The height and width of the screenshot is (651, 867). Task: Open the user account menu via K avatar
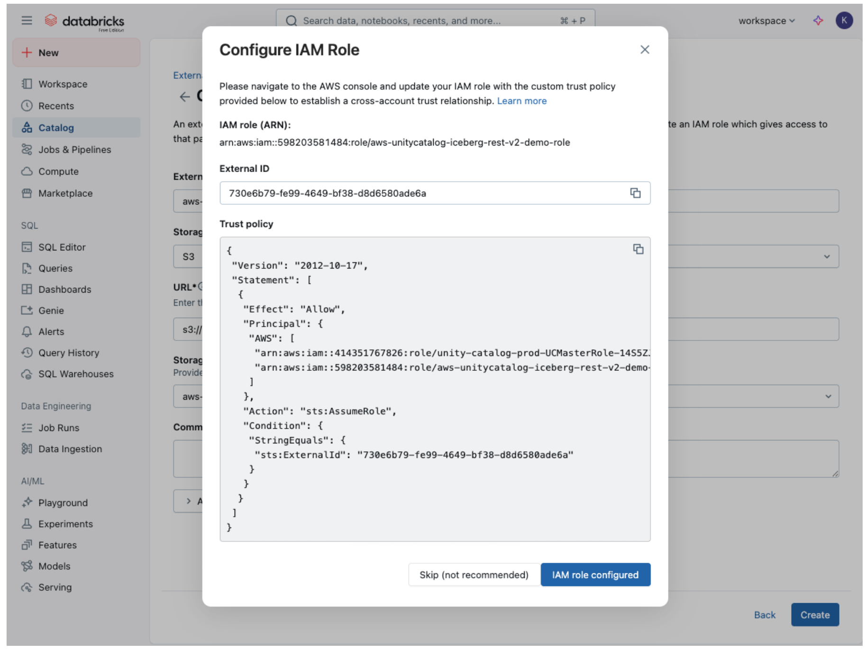coord(845,20)
